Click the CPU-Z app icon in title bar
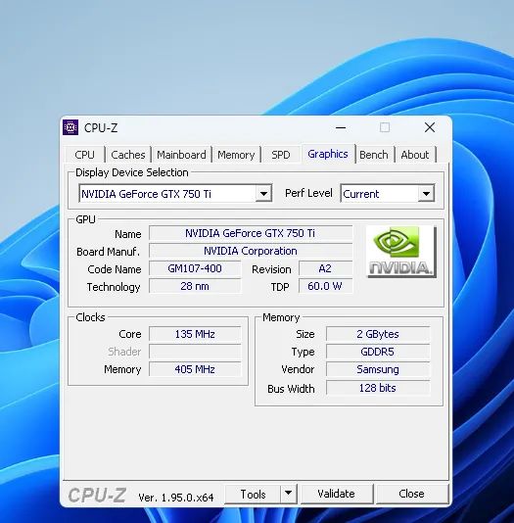 pos(70,127)
